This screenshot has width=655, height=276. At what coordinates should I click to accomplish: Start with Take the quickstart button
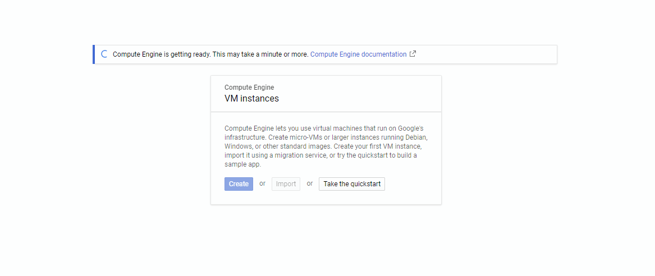tap(351, 184)
